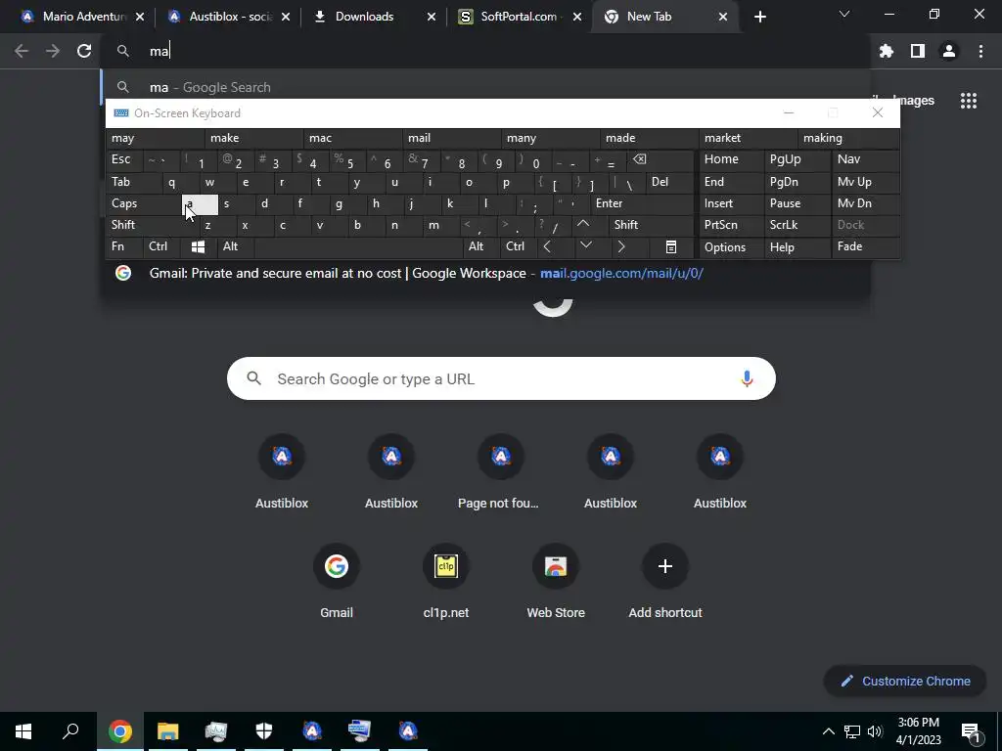Open Web Store shortcut tile
The width and height of the screenshot is (1002, 751).
(x=556, y=580)
